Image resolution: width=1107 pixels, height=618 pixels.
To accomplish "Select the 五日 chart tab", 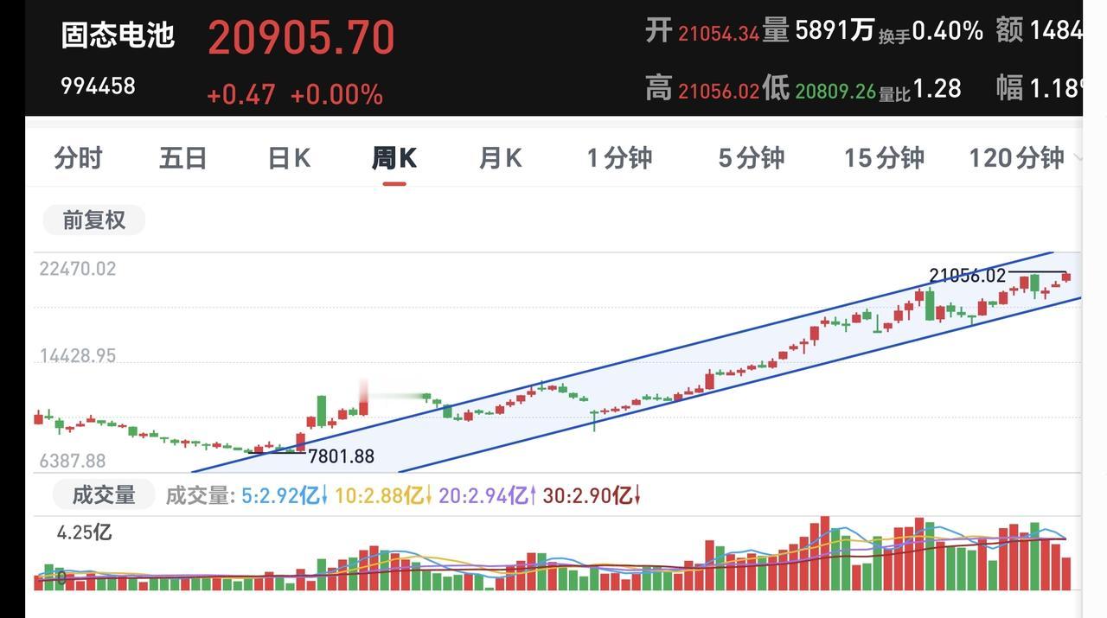I will coord(183,158).
